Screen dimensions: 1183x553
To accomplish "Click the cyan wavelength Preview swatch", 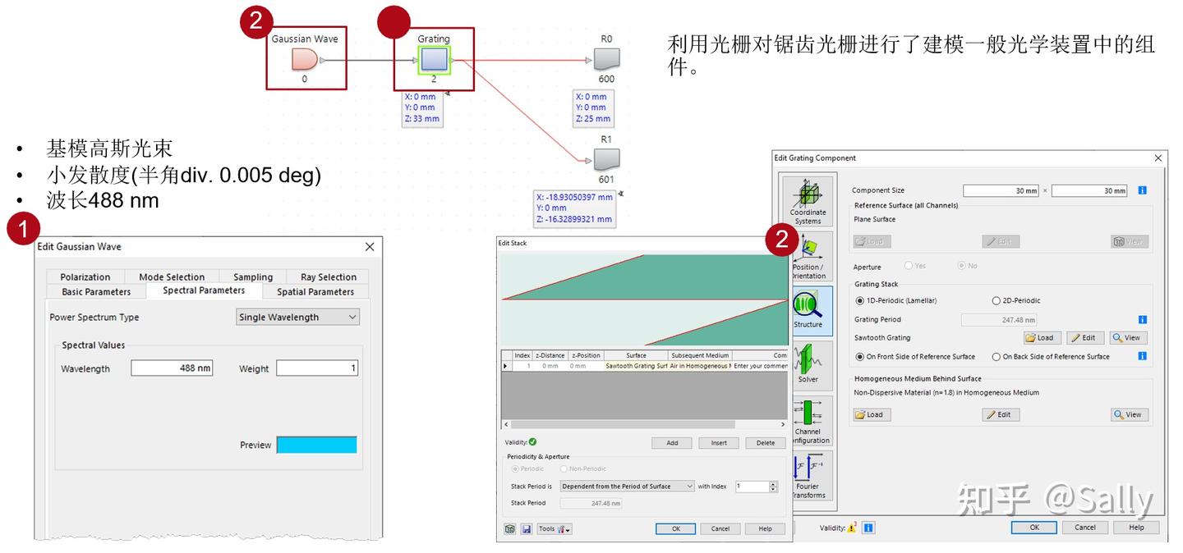I will point(316,445).
